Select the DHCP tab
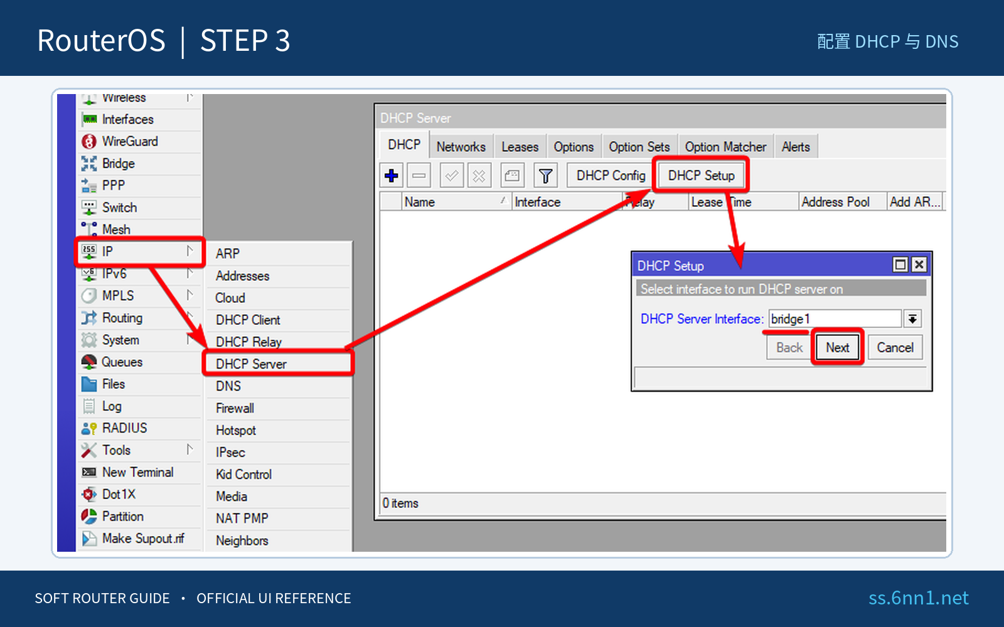The image size is (1004, 627). click(404, 145)
